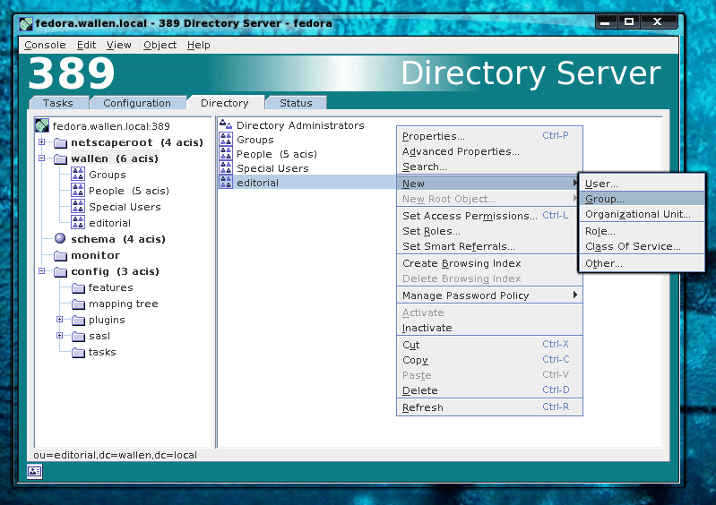Screen dimensions: 716x505
Task: Expand the netscaperoot tree node
Action: (41, 141)
